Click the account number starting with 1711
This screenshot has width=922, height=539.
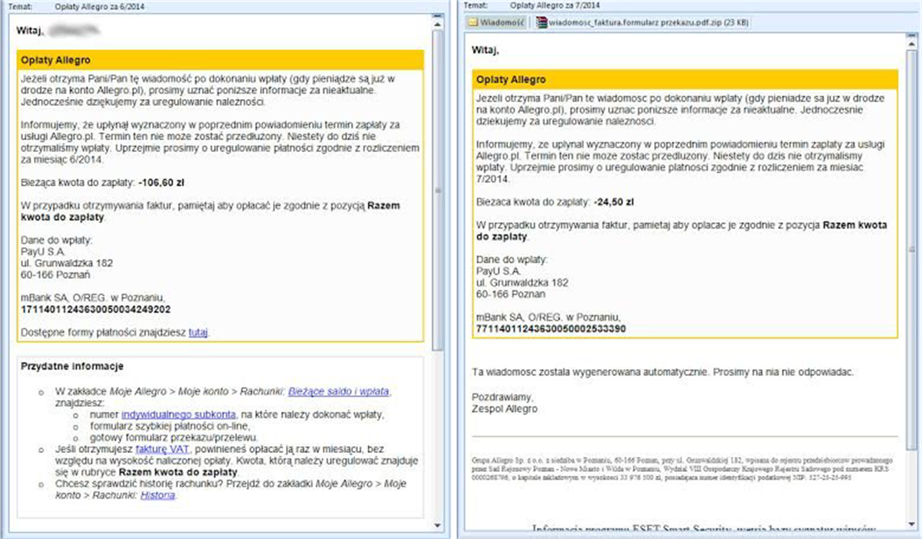pos(96,309)
